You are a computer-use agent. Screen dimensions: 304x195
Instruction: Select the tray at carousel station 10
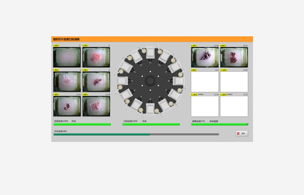tap(164, 56)
